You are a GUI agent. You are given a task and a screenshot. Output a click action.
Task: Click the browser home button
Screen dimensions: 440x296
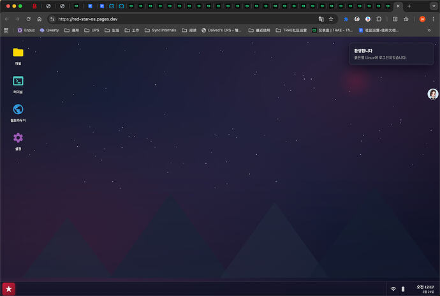[40, 19]
